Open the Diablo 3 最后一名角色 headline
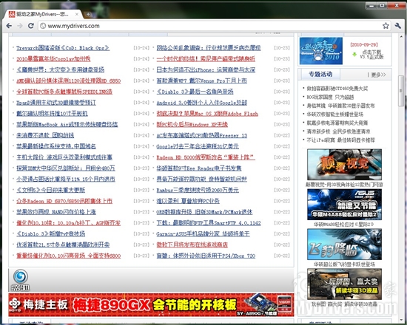Screen dimensions: 407x325 (x=195, y=92)
